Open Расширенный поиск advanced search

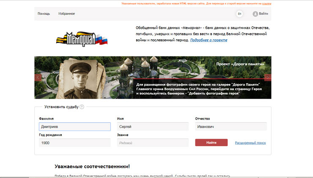pos(250,143)
